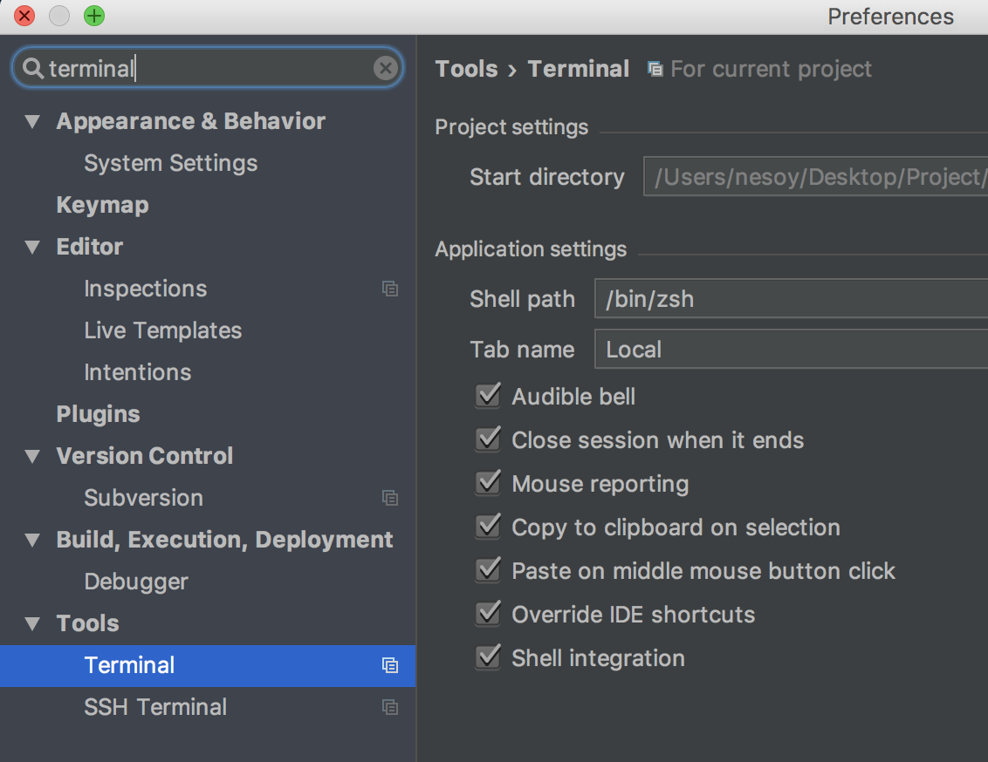Disable Mouse reporting

[488, 483]
